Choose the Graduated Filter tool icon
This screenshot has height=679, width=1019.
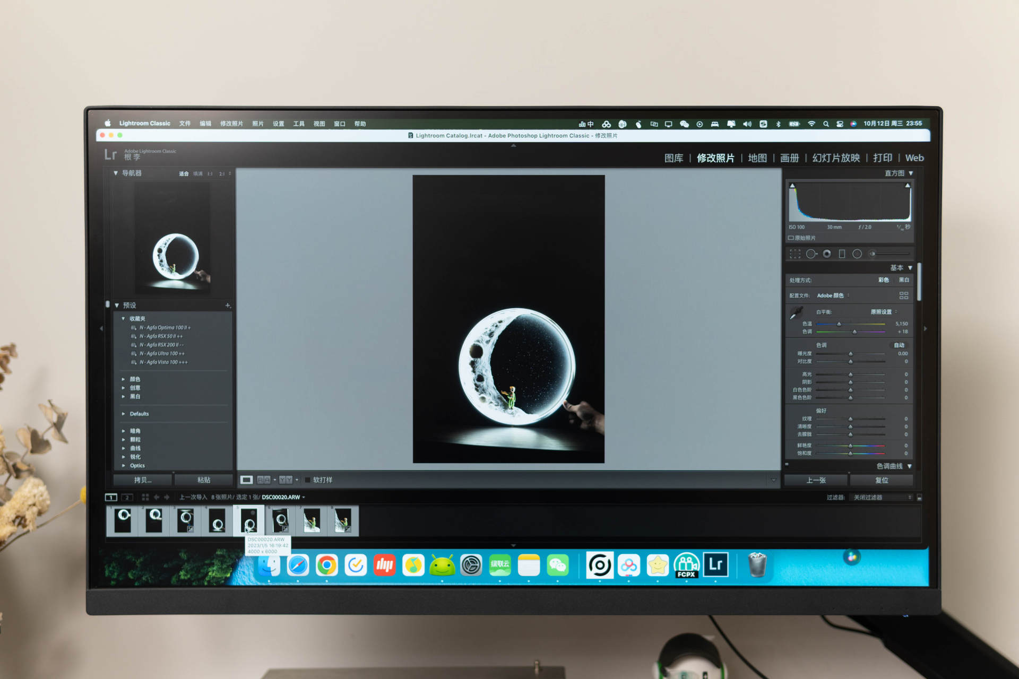pyautogui.click(x=842, y=254)
